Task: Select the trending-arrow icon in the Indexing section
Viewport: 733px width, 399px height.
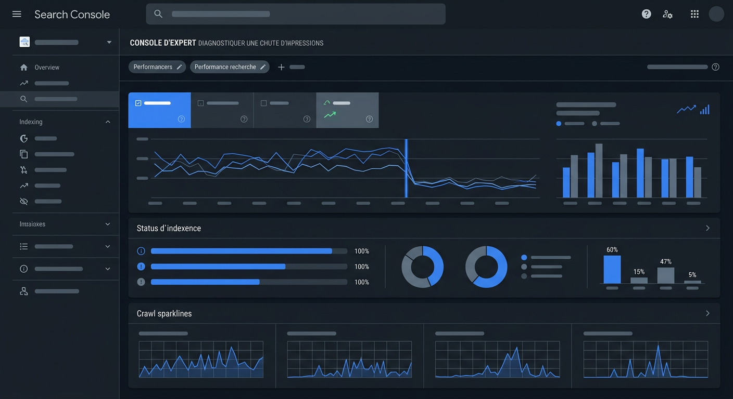Action: tap(23, 185)
